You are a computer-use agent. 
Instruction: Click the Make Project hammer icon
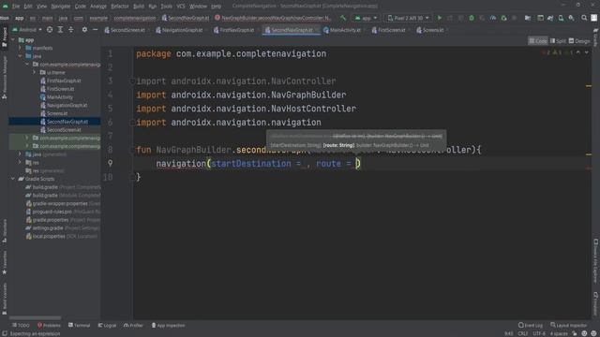343,18
